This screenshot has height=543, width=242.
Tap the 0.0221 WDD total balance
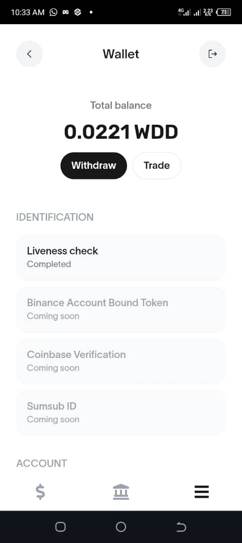(x=121, y=132)
